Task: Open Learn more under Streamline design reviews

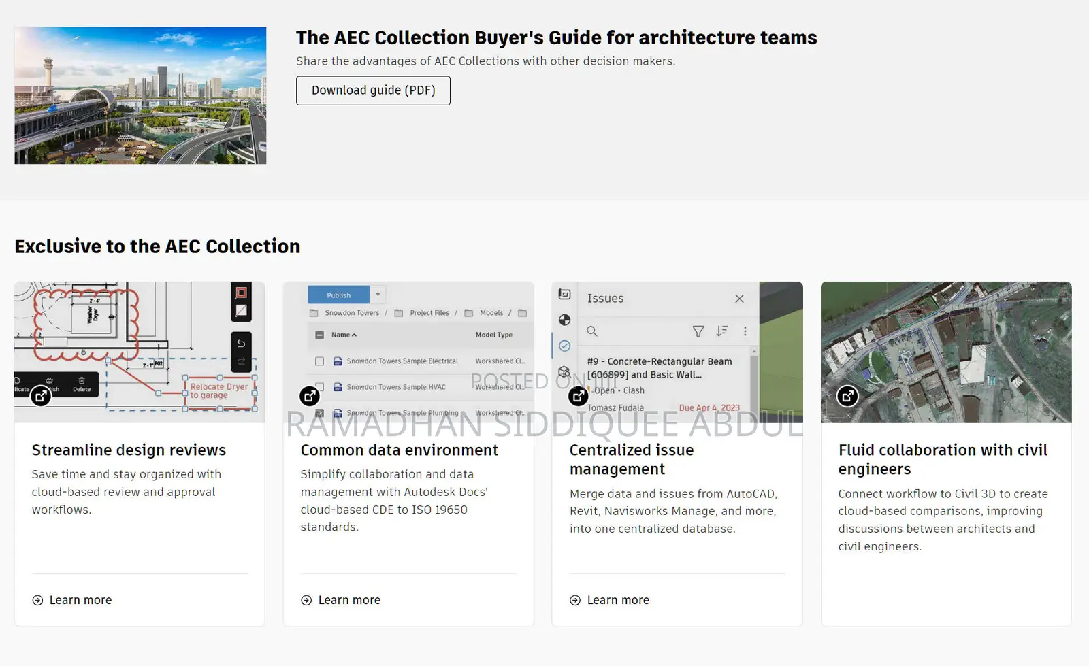Action: [72, 600]
